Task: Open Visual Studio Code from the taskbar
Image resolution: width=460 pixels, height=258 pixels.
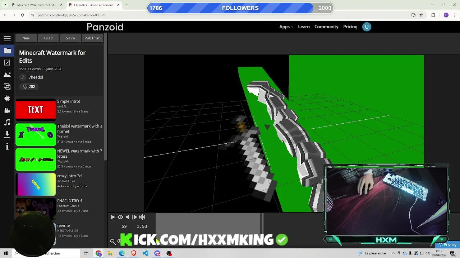Action: click(145, 253)
